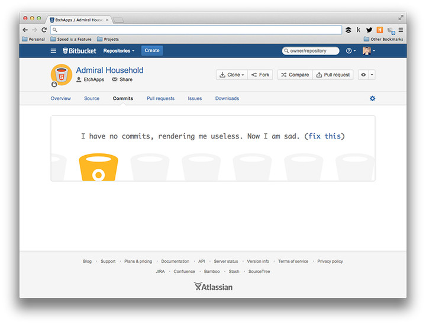This screenshot has width=426, height=325.
Task: Fork the Admiral Household repository
Action: pos(260,75)
